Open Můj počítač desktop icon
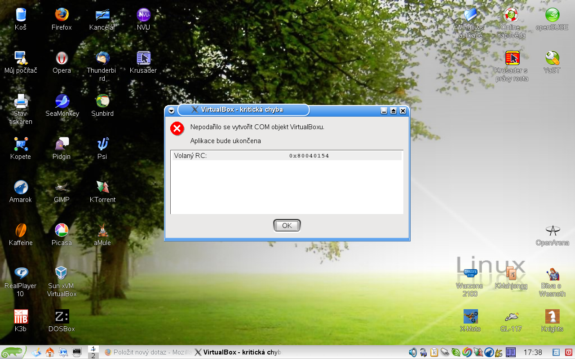Viewport: 575px width, 359px height. point(21,62)
